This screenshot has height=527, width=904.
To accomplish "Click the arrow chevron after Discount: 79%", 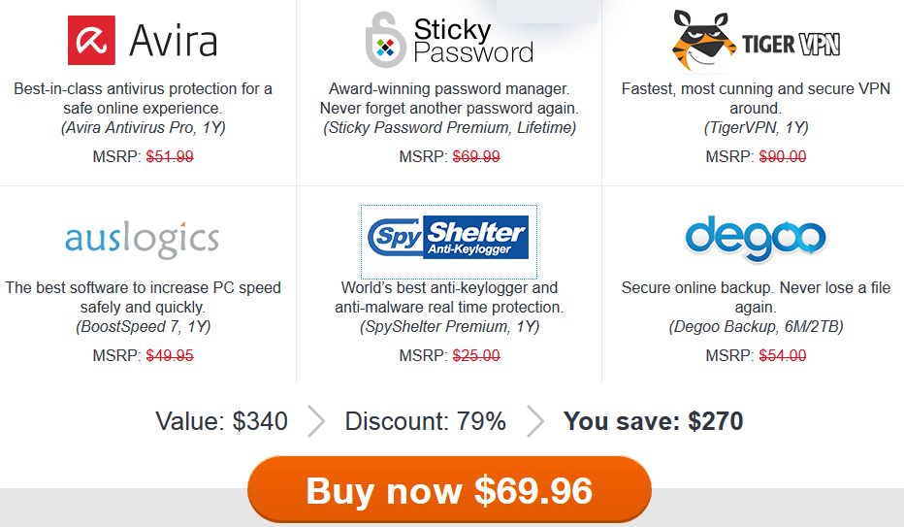I will pos(535,421).
